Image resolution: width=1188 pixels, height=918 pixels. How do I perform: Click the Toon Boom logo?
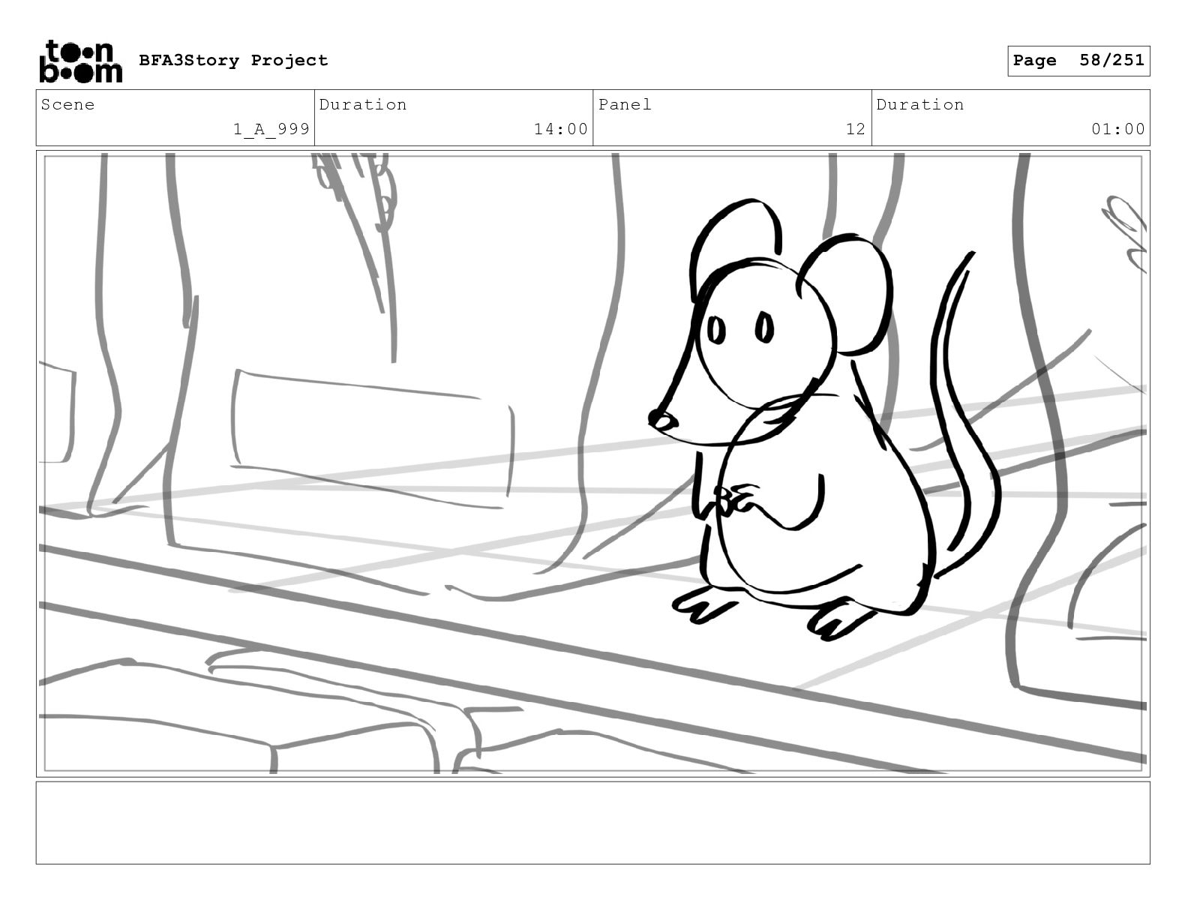click(x=80, y=61)
